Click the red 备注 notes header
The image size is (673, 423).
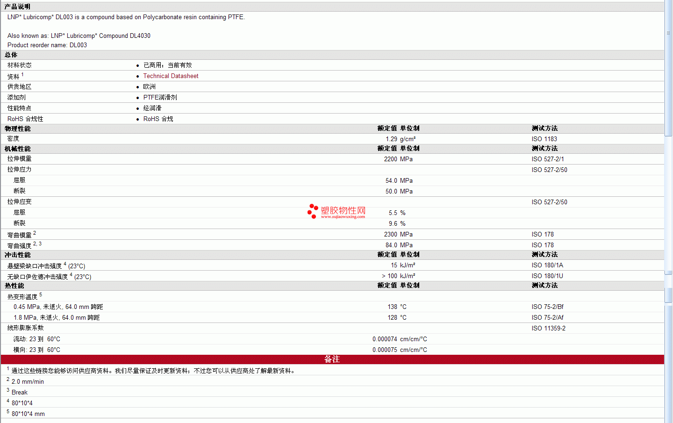click(332, 359)
